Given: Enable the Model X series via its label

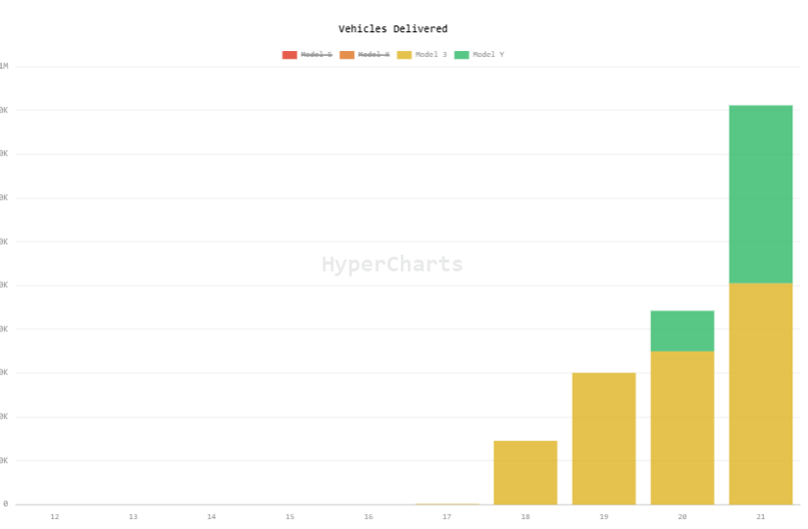Looking at the screenshot, I should pyautogui.click(x=374, y=55).
